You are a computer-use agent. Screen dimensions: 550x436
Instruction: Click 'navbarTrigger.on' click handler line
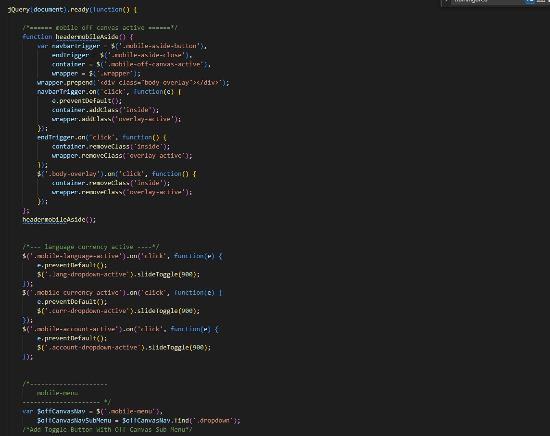pos(110,91)
